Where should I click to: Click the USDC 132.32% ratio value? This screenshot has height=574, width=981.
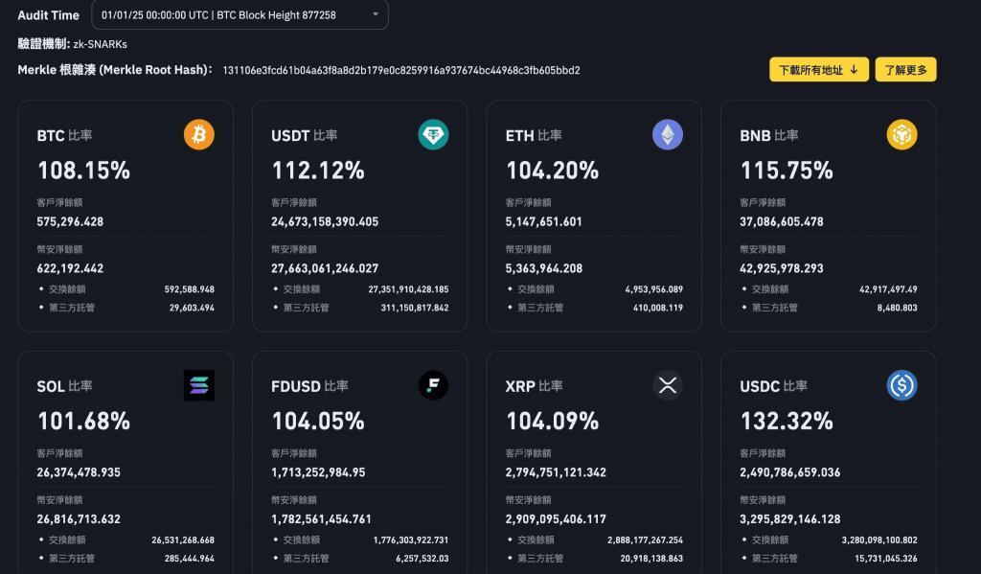click(x=787, y=421)
